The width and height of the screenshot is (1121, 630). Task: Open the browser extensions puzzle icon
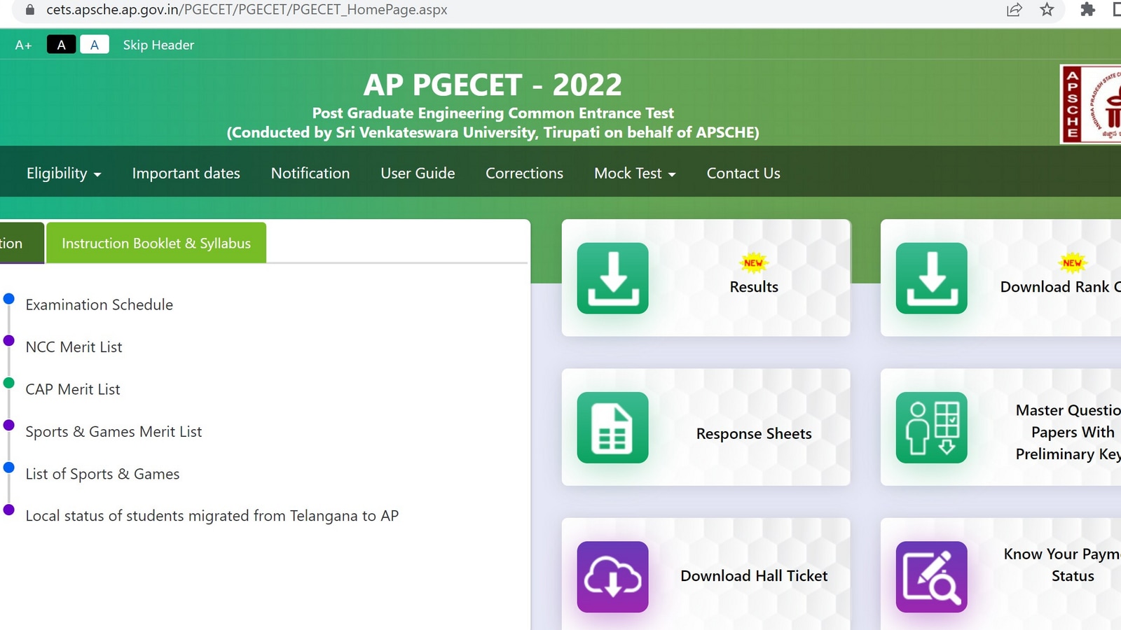point(1087,10)
